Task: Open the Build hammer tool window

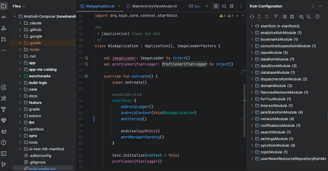Action: tap(4, 109)
